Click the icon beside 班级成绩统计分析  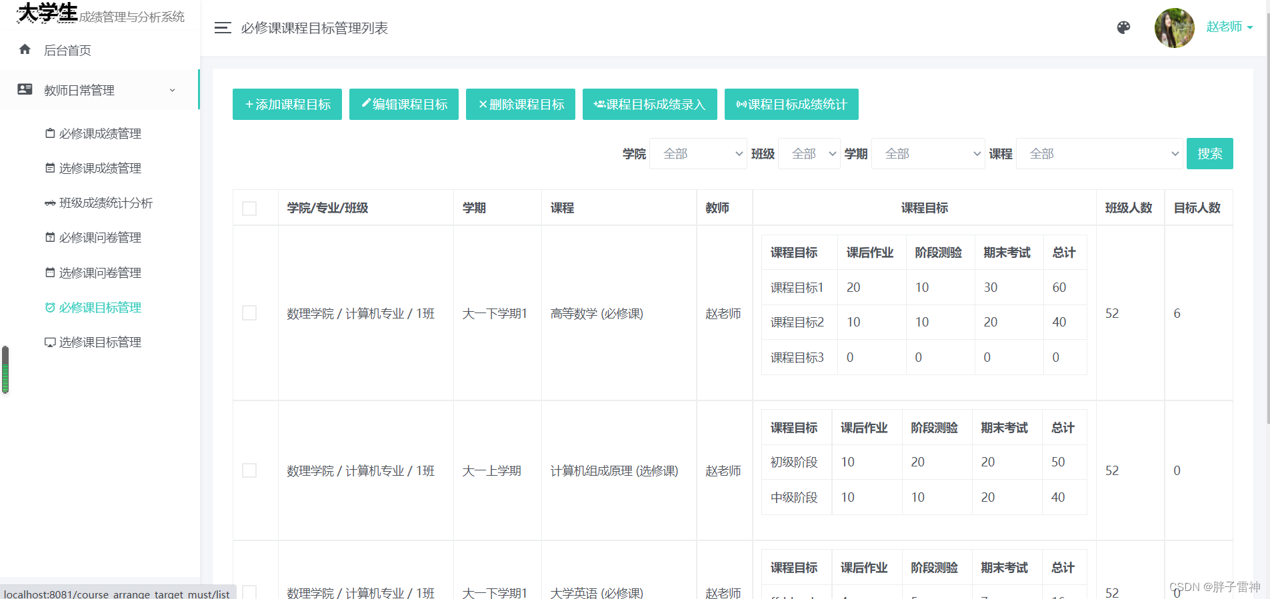(x=50, y=203)
